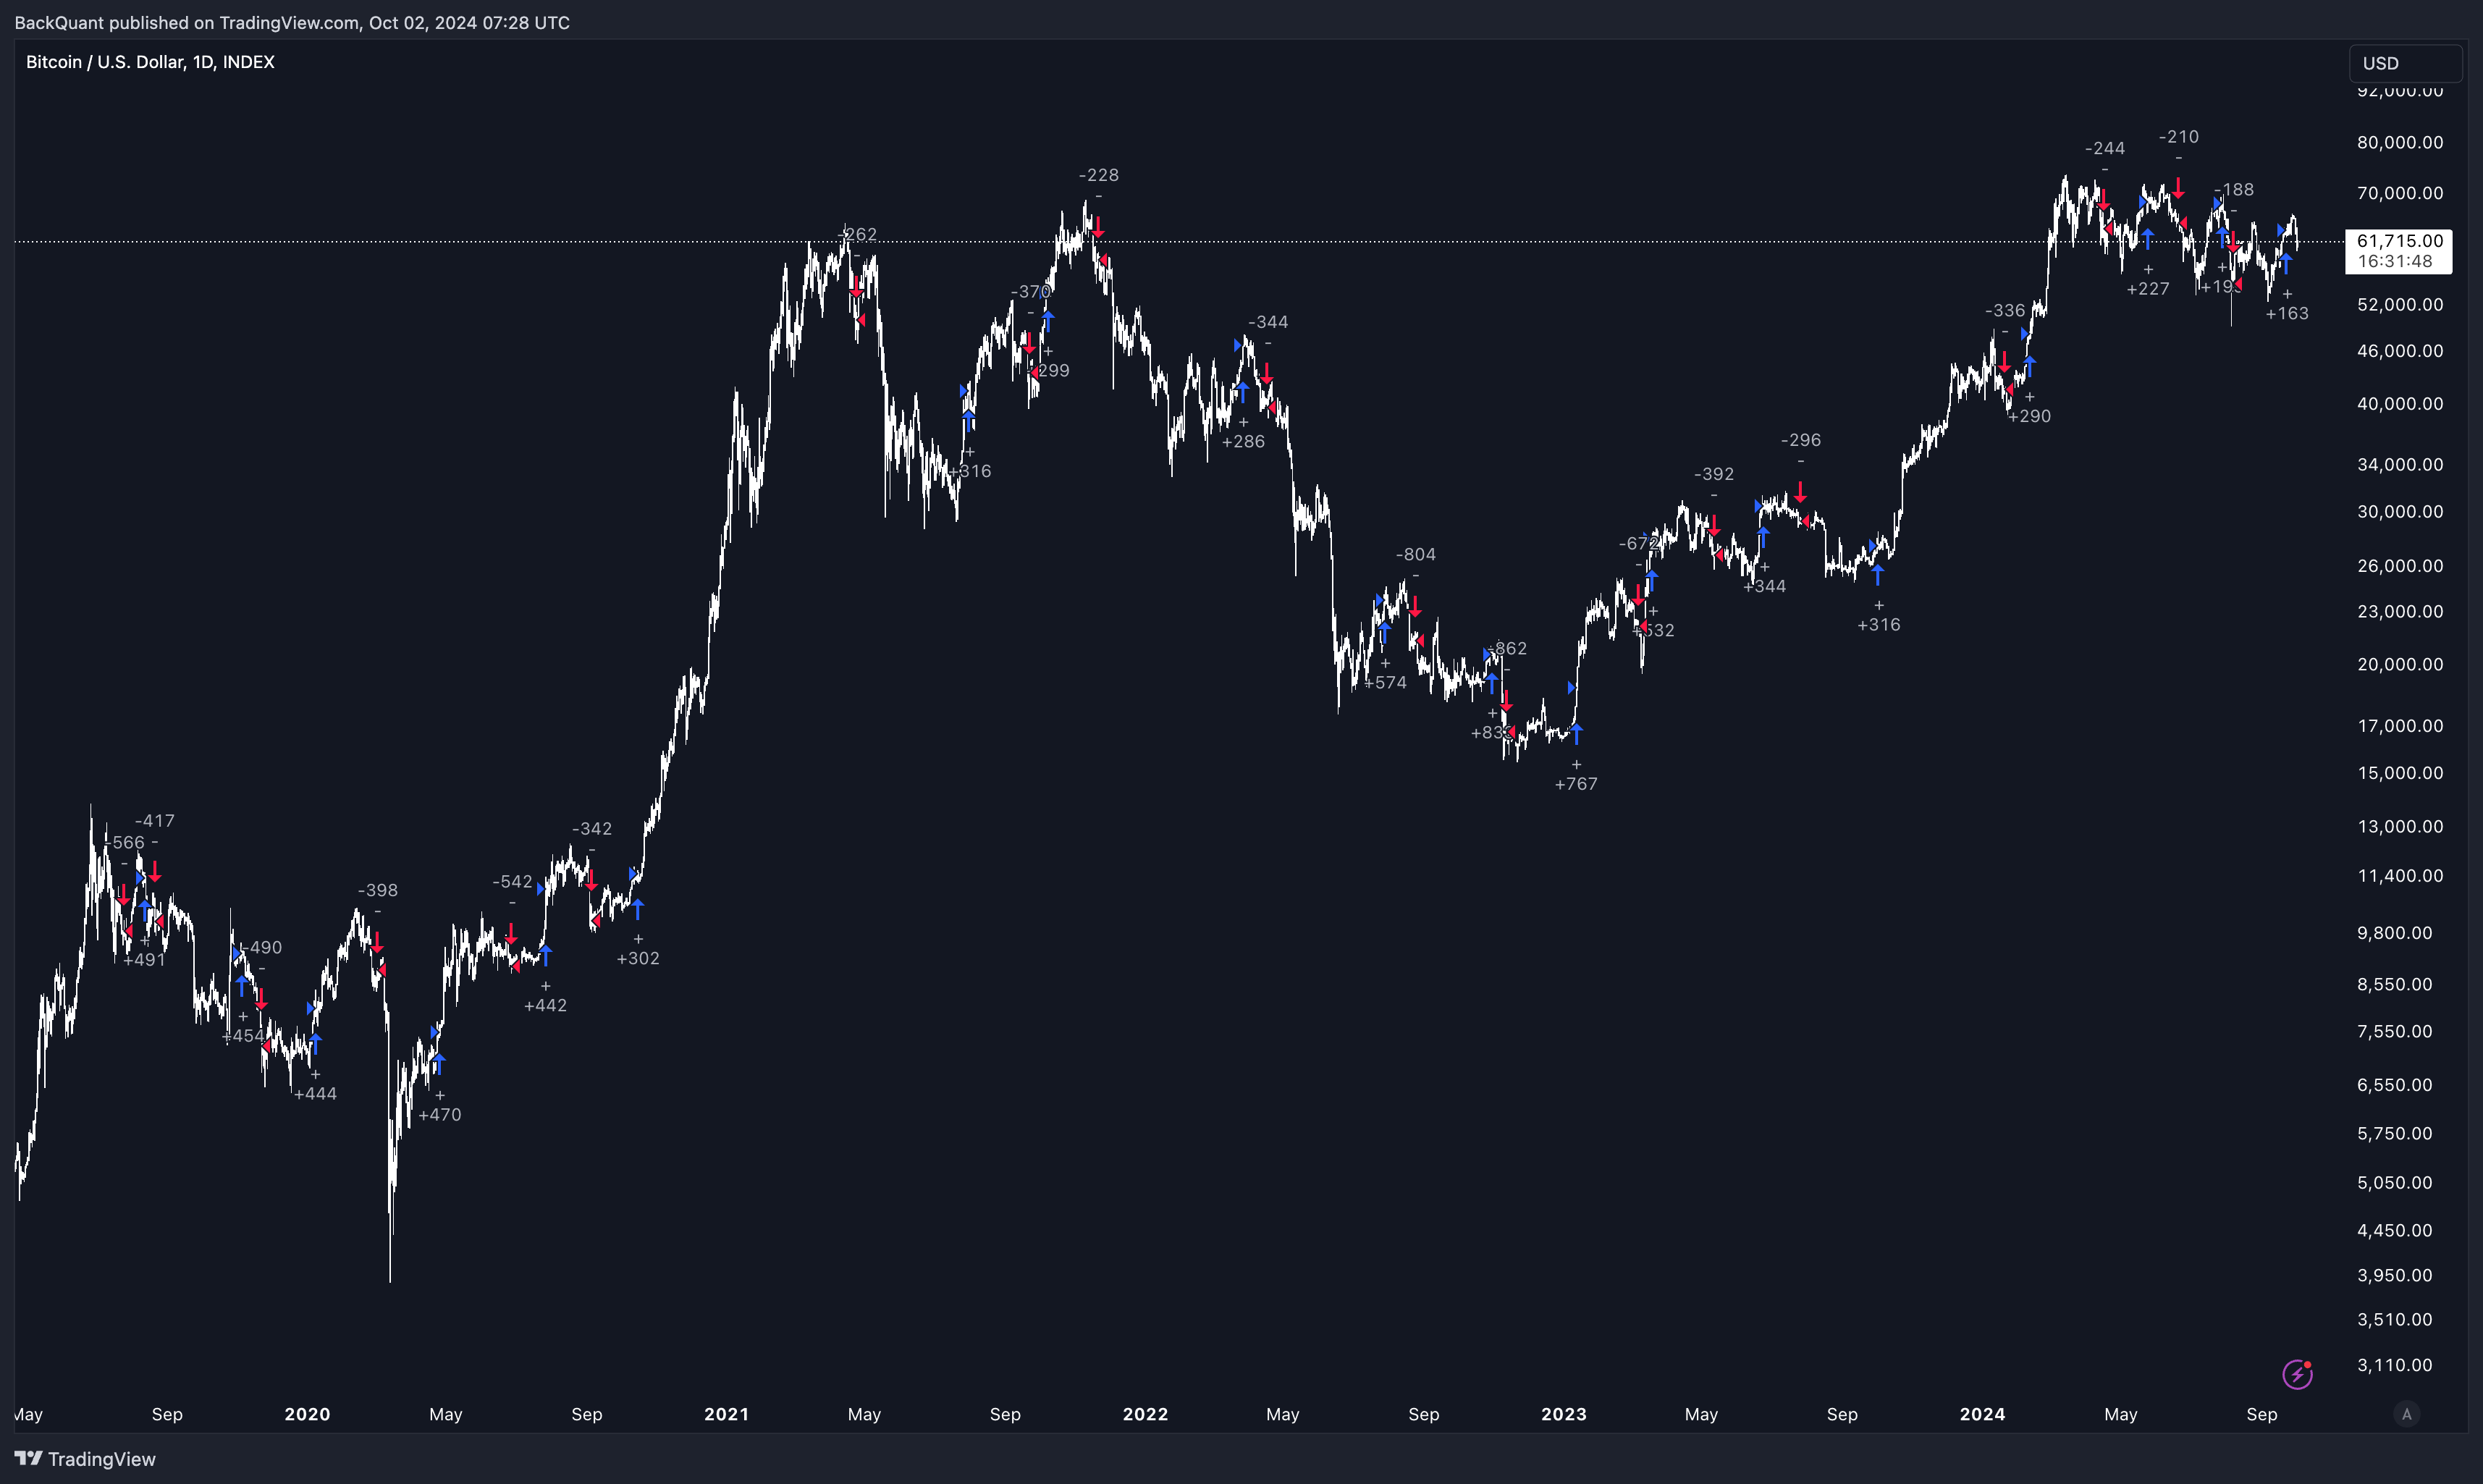Click the 2023 year label on time axis
2483x1484 pixels.
click(1564, 1414)
